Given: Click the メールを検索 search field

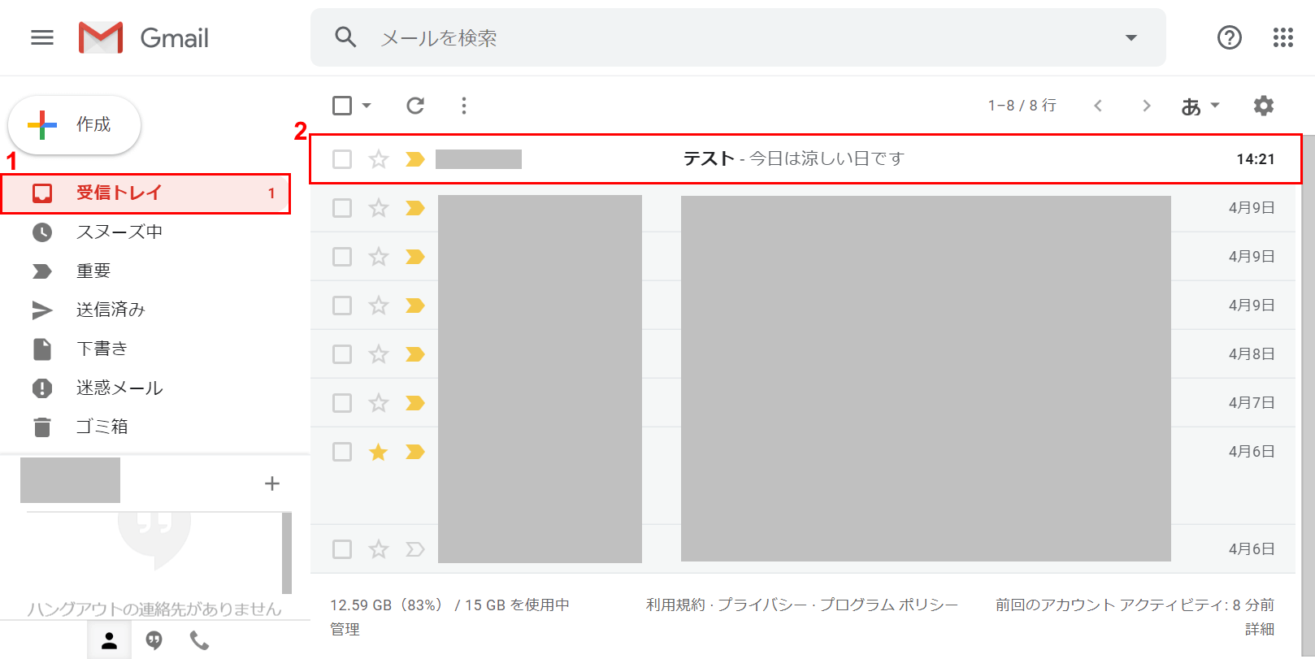Looking at the screenshot, I should point(738,37).
